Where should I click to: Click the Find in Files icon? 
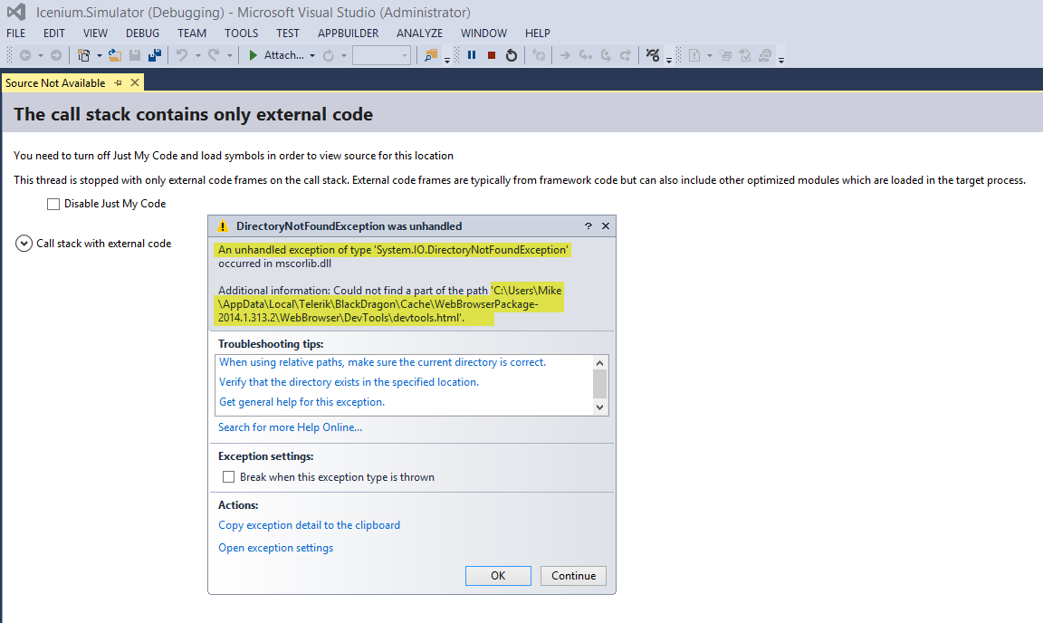point(431,55)
